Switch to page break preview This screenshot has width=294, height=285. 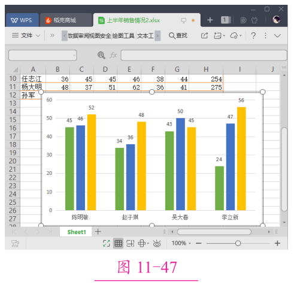pos(131,243)
